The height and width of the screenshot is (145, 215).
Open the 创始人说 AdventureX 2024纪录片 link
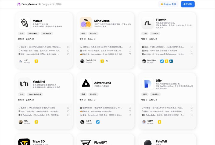pyautogui.click(x=96, y=111)
